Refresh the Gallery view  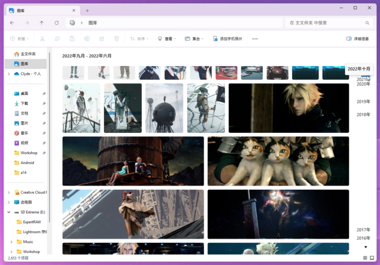[56, 23]
